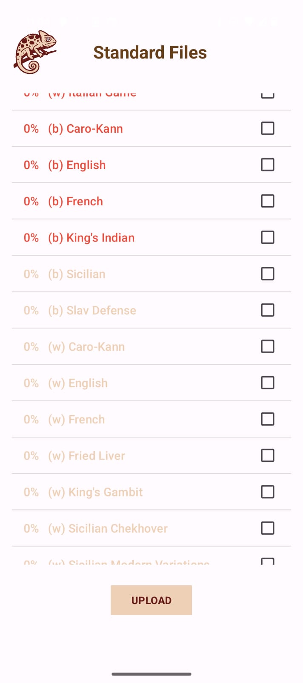The height and width of the screenshot is (683, 303).
Task: Toggle the (b) Slav Defense checkbox
Action: [267, 310]
